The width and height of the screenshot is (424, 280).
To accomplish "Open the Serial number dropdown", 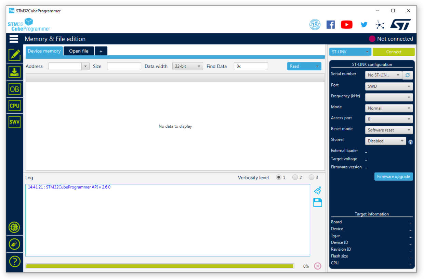I will click(x=384, y=75).
